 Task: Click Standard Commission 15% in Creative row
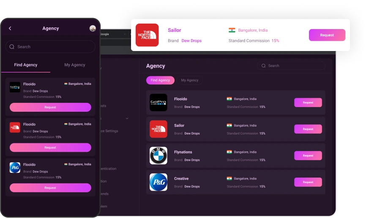(246, 186)
